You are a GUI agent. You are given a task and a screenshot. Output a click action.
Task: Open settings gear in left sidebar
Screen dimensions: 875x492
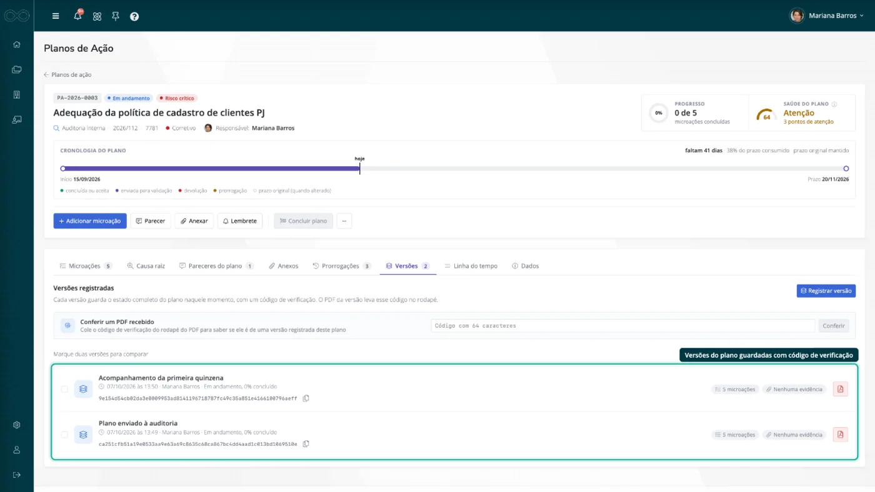click(x=17, y=425)
